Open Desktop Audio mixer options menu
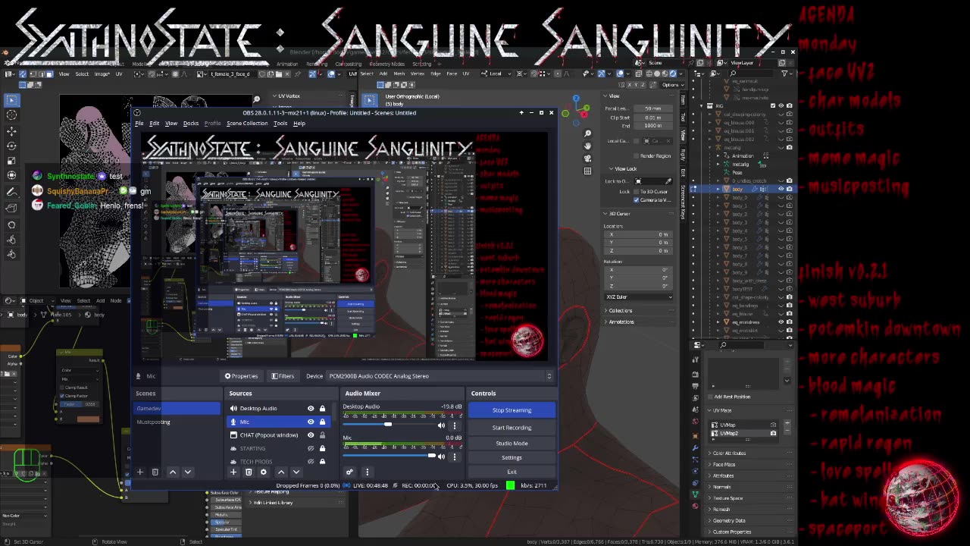The width and height of the screenshot is (970, 546). [455, 425]
